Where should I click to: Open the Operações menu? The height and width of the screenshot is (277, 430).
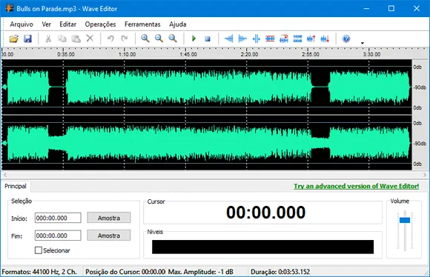pos(100,24)
